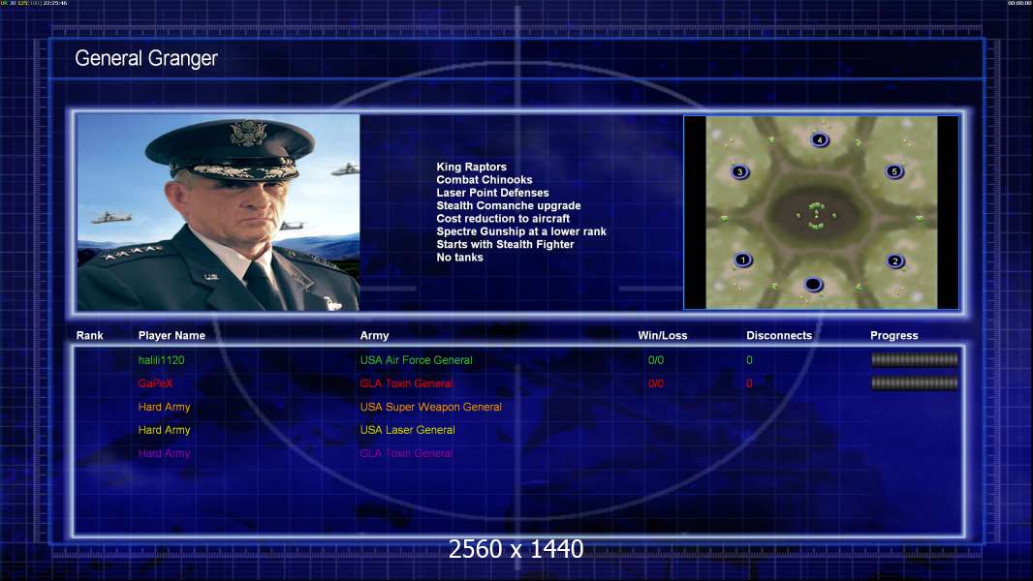Click the No tanks text

tap(459, 258)
